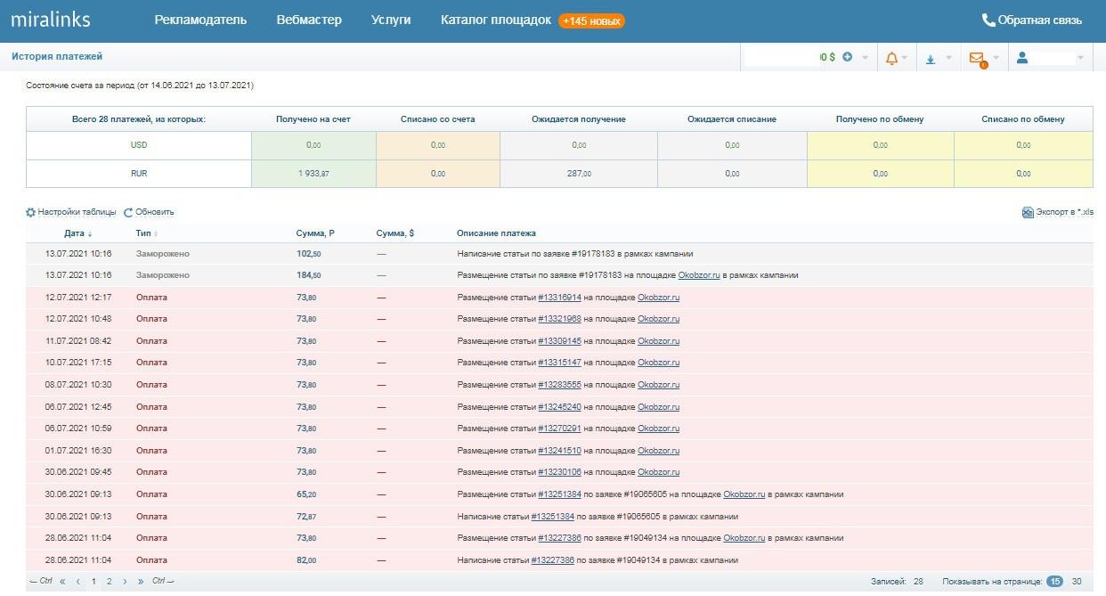Open the notifications bell
The width and height of the screenshot is (1106, 596).
point(891,58)
